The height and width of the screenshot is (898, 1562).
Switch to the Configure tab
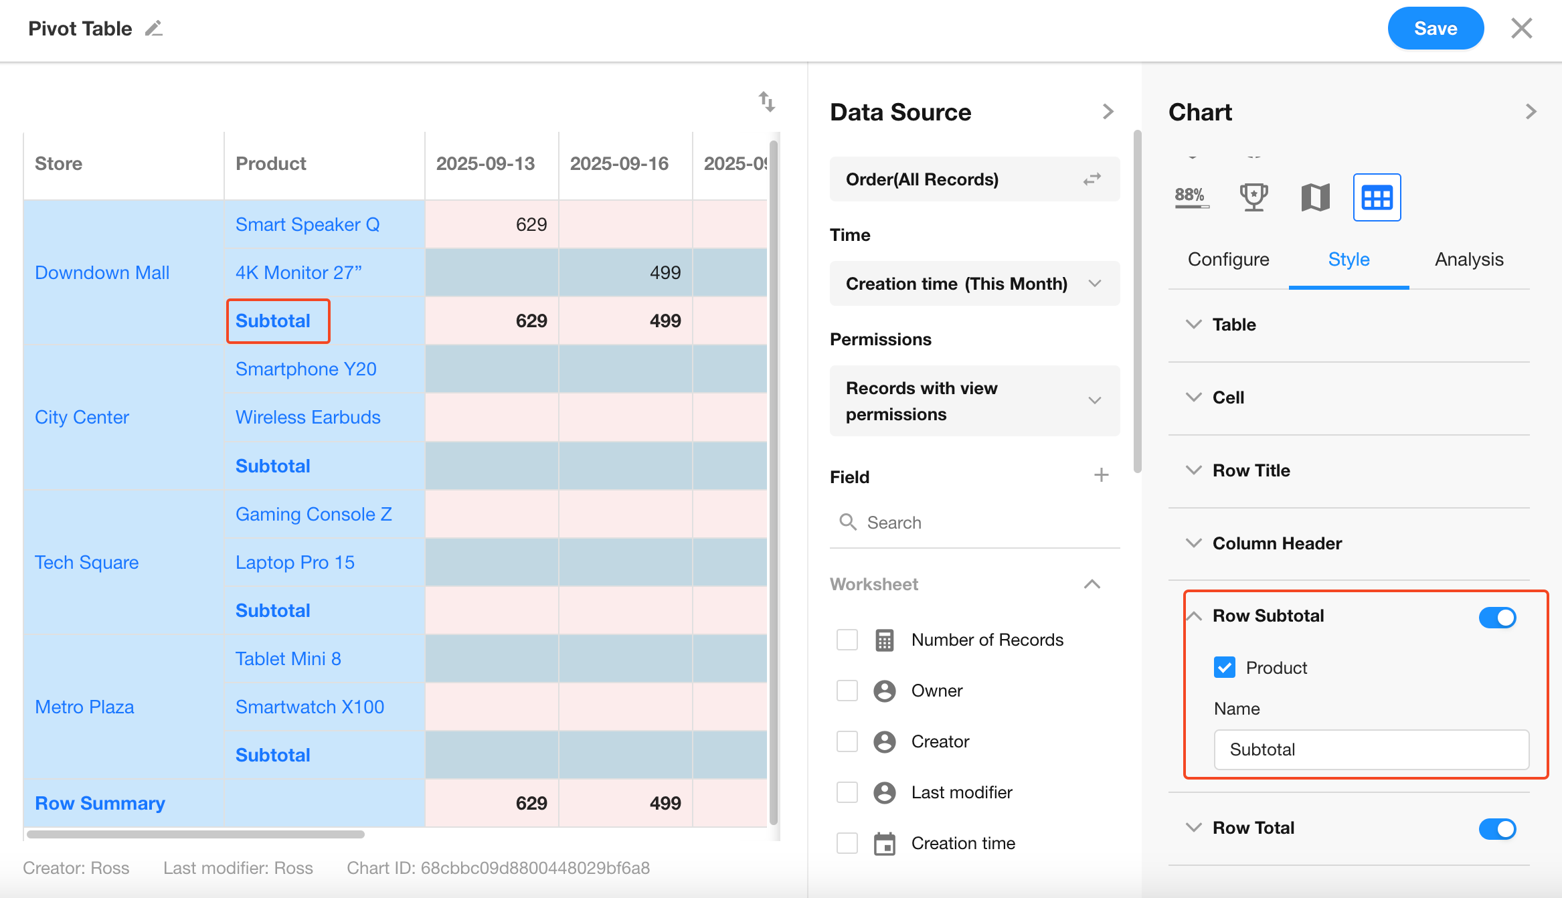click(1228, 260)
